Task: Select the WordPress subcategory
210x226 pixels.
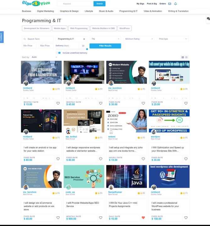Action: [x=125, y=28]
